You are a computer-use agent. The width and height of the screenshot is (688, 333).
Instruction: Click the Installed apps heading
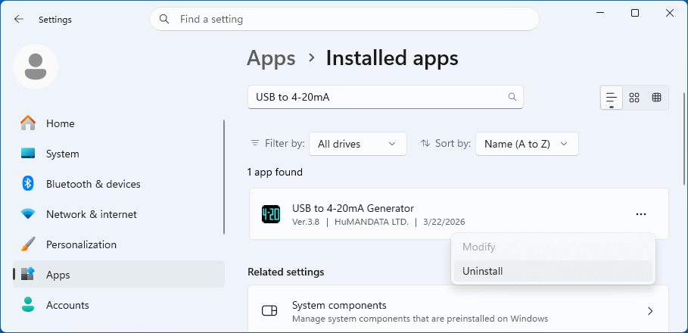(392, 58)
